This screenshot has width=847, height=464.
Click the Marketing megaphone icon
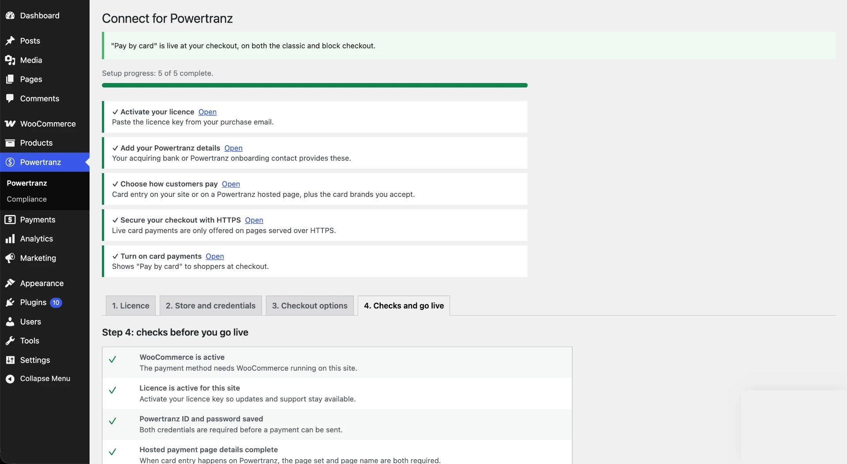10,258
